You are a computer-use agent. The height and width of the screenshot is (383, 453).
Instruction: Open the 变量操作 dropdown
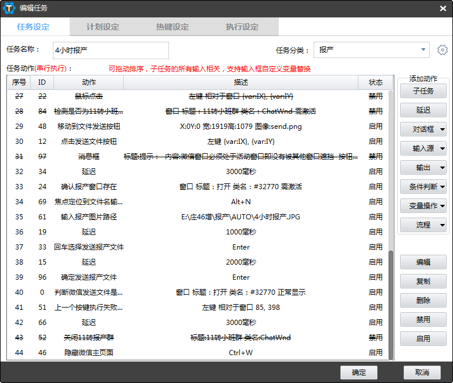point(423,206)
